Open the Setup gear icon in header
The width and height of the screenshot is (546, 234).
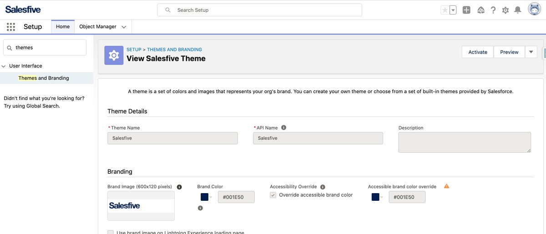[506, 10]
